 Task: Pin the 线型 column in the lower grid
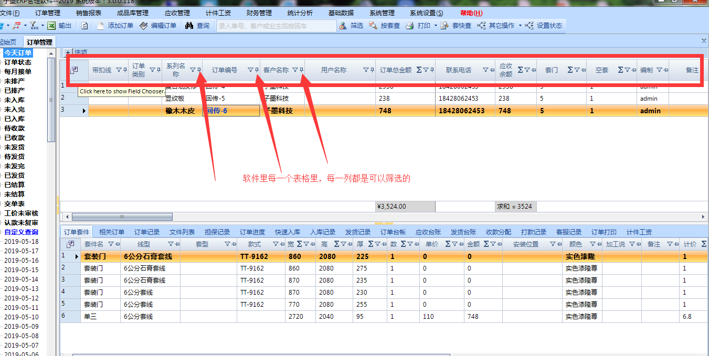coord(177,244)
